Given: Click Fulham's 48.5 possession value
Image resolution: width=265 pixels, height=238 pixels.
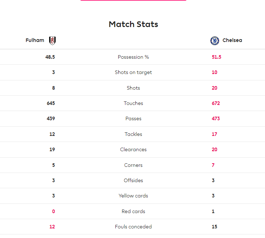Looking at the screenshot, I should pyautogui.click(x=50, y=57).
